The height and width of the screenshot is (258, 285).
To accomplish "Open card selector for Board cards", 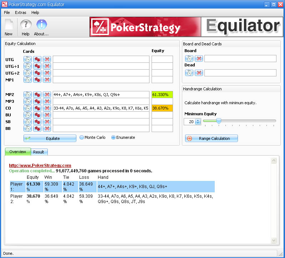I will (189, 59).
